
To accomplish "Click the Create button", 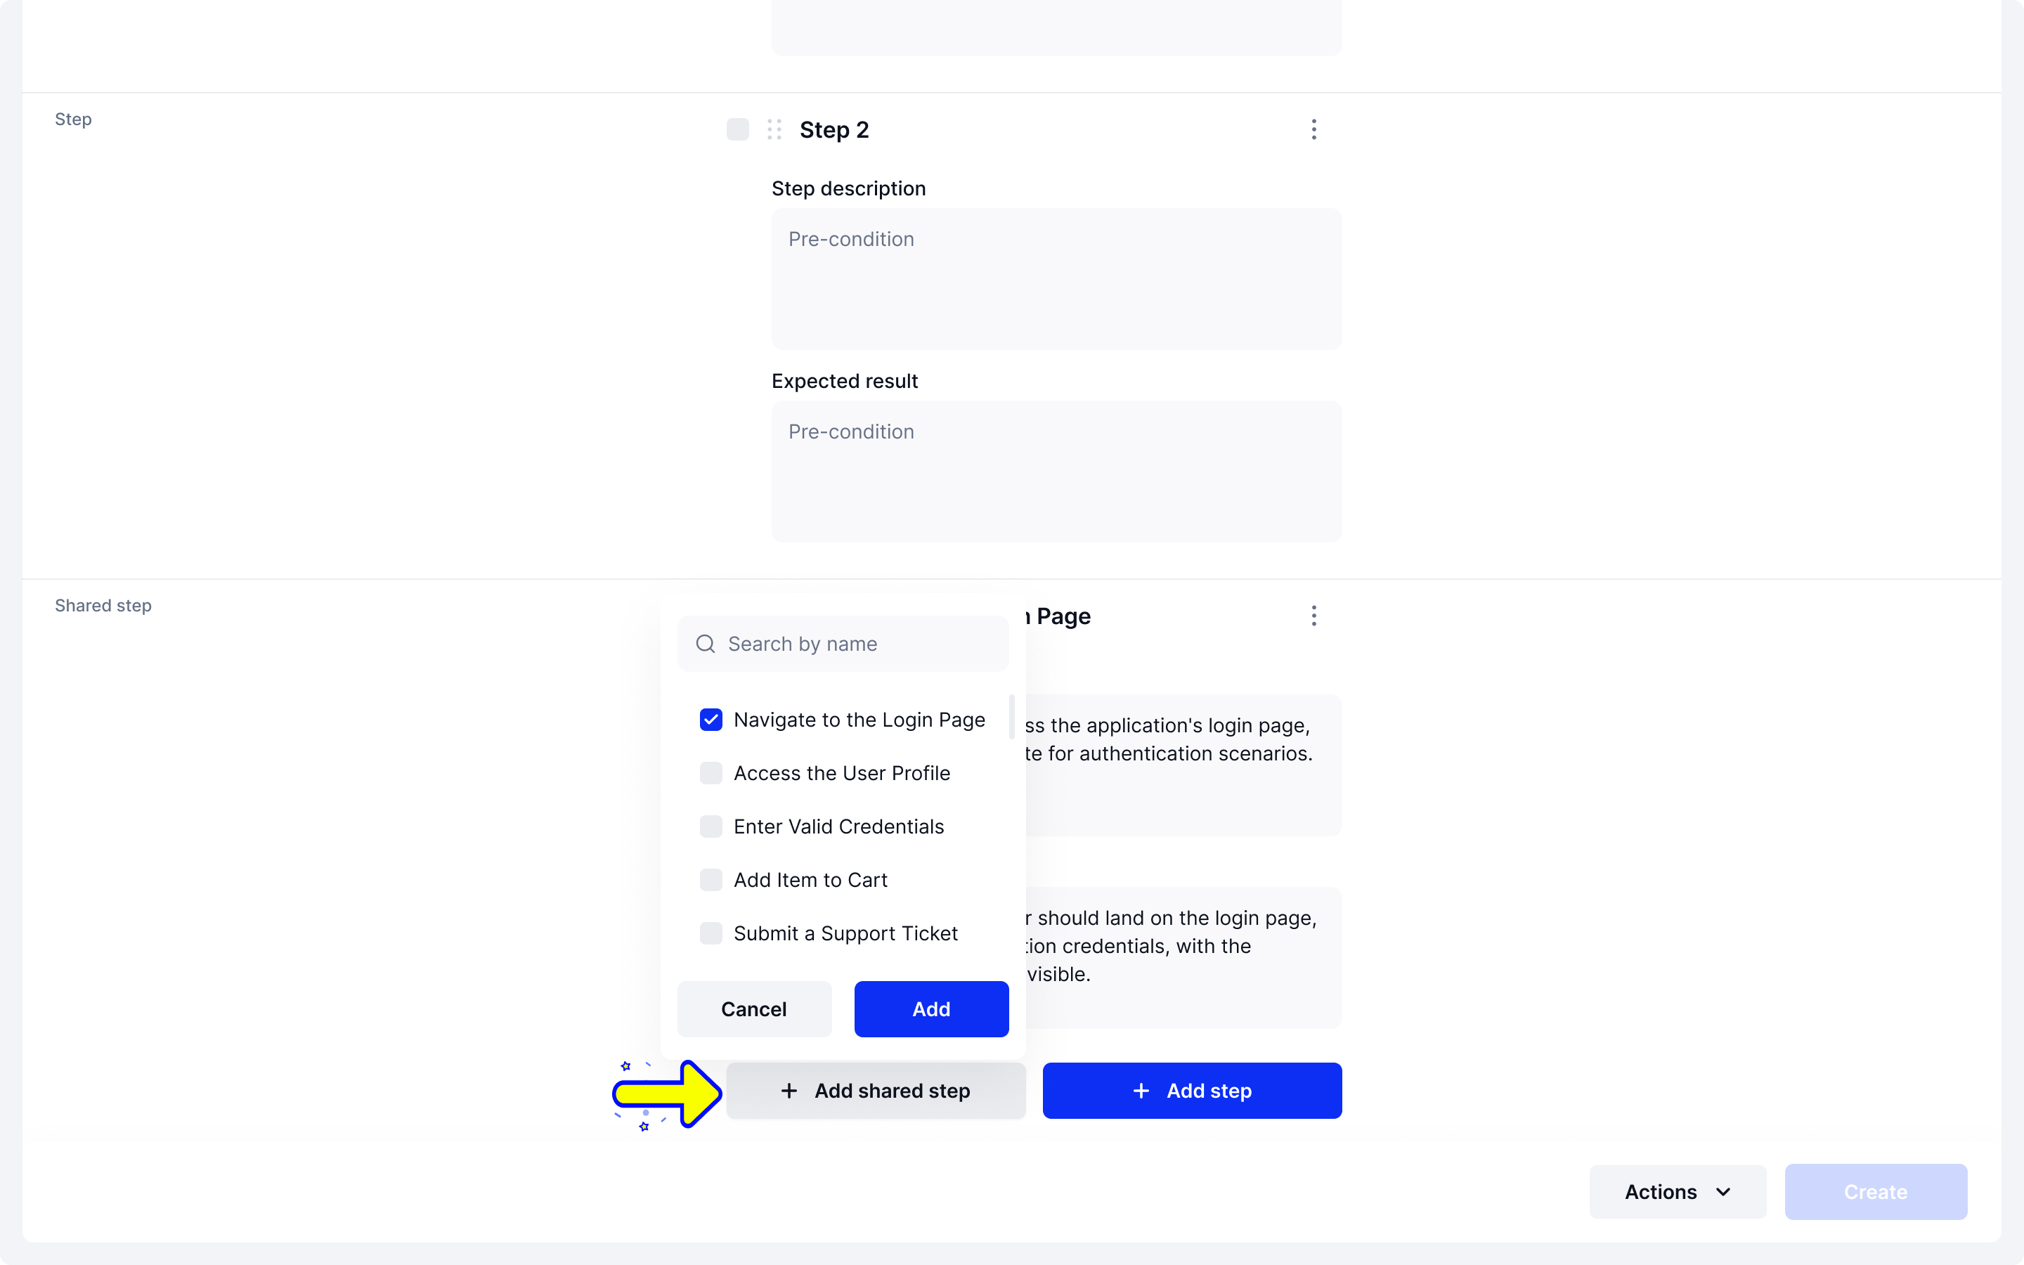I will tap(1875, 1191).
